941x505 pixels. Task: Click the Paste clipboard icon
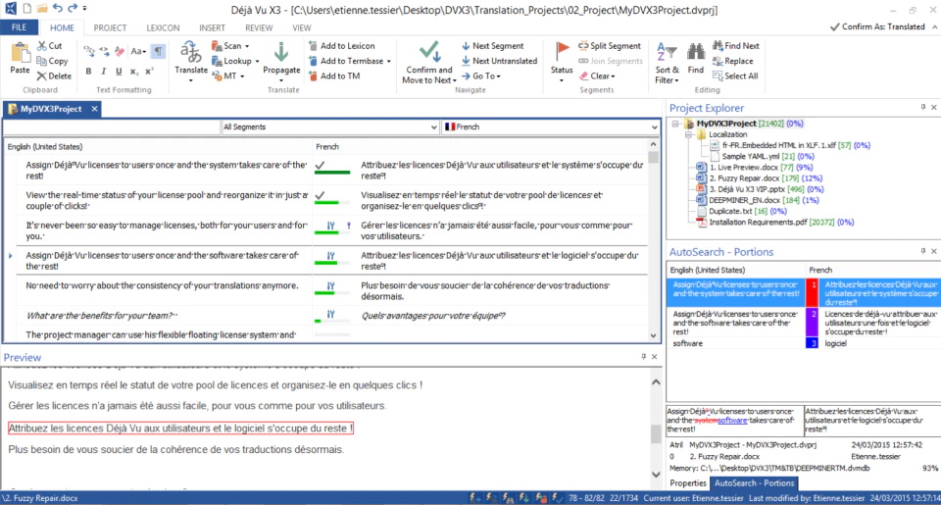pos(20,54)
